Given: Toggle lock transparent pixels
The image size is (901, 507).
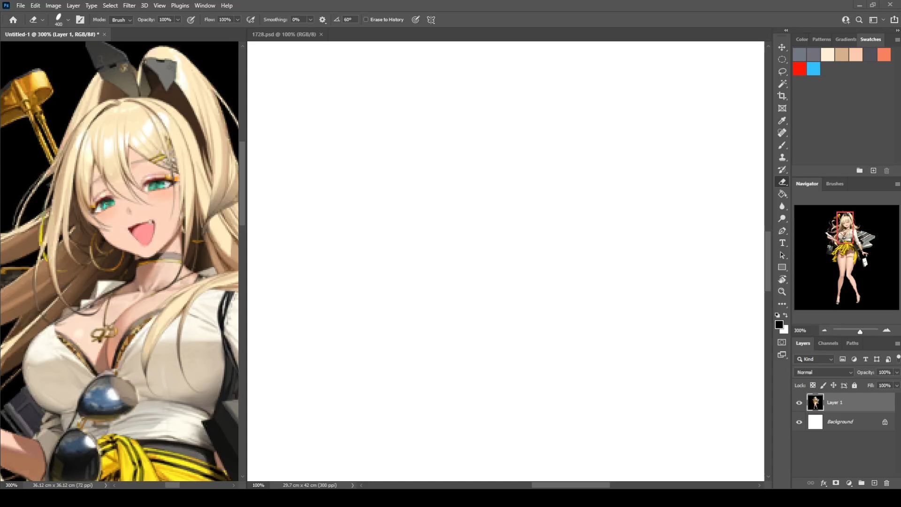Looking at the screenshot, I should [812, 385].
